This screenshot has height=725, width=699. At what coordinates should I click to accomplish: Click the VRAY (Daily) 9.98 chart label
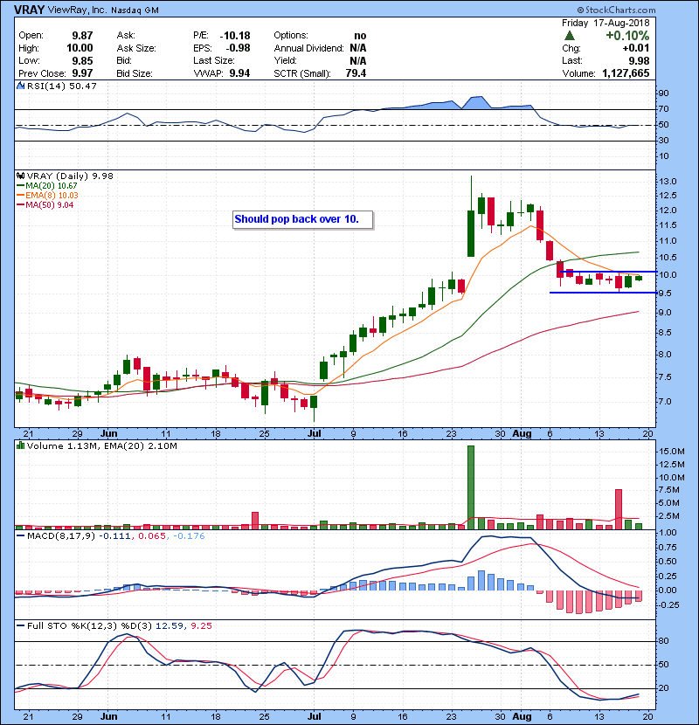[x=70, y=176]
